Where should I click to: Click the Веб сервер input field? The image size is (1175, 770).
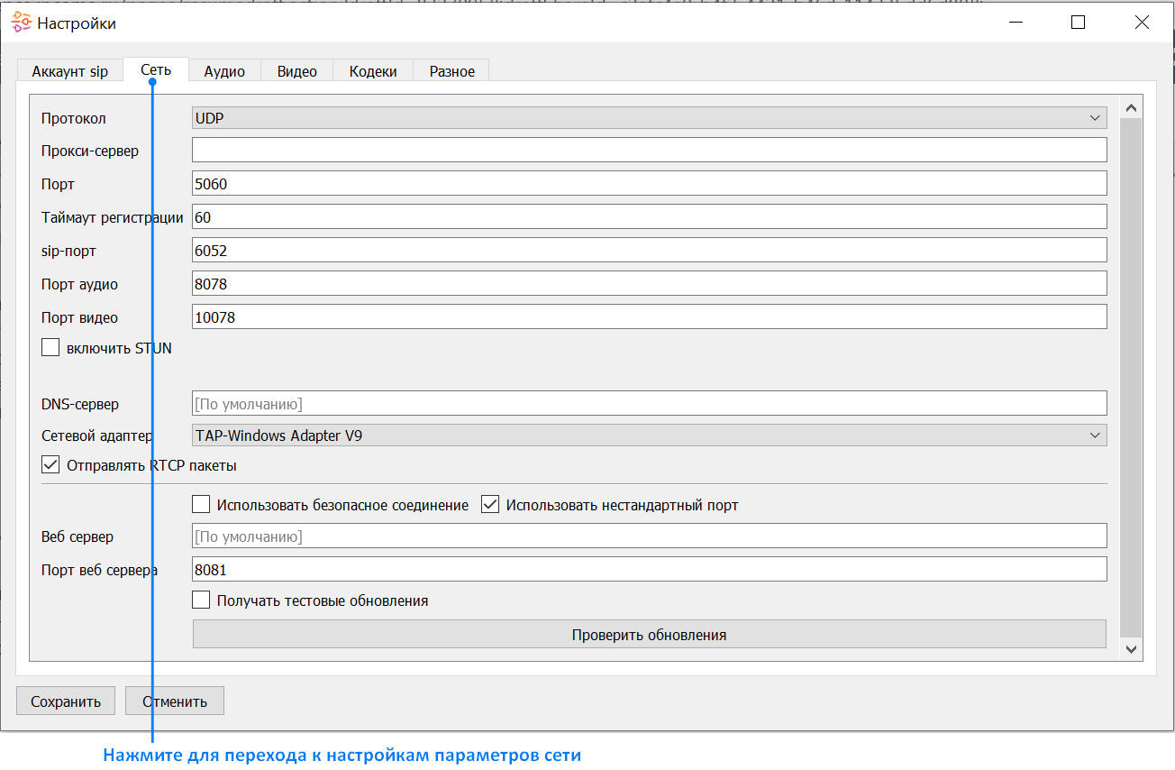(650, 536)
